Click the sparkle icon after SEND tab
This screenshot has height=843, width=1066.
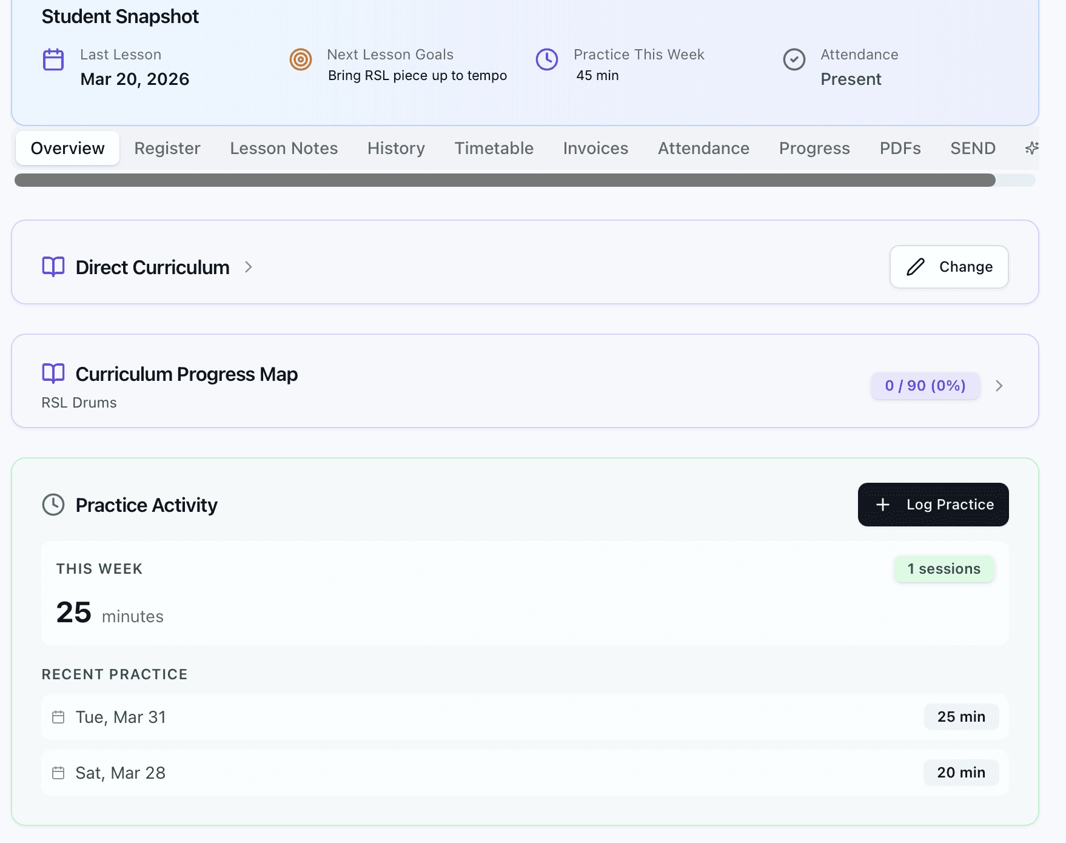pyautogui.click(x=1031, y=148)
